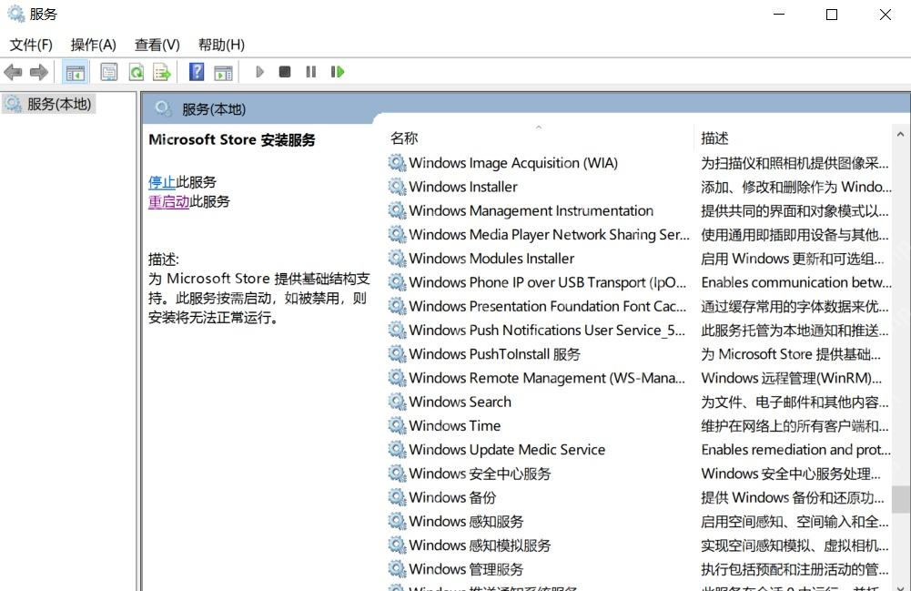Viewport: 911px width, 591px height.
Task: Click description '提供 Windows 备份和还原功...'
Action: [793, 497]
